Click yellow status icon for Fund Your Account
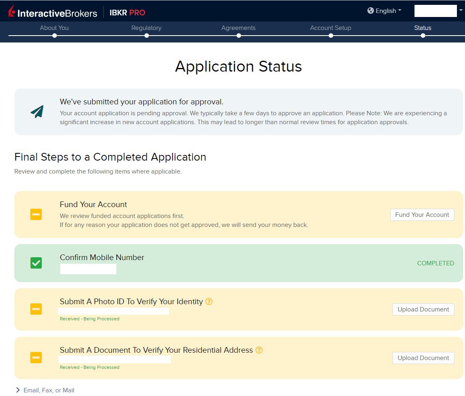Screen dimensions: 465x396 click(36, 214)
